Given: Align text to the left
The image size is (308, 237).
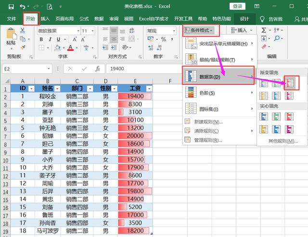Looking at the screenshot, I should coord(105,39).
